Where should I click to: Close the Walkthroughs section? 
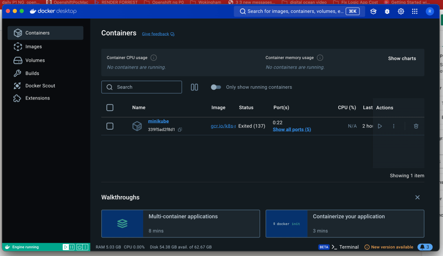(417, 197)
